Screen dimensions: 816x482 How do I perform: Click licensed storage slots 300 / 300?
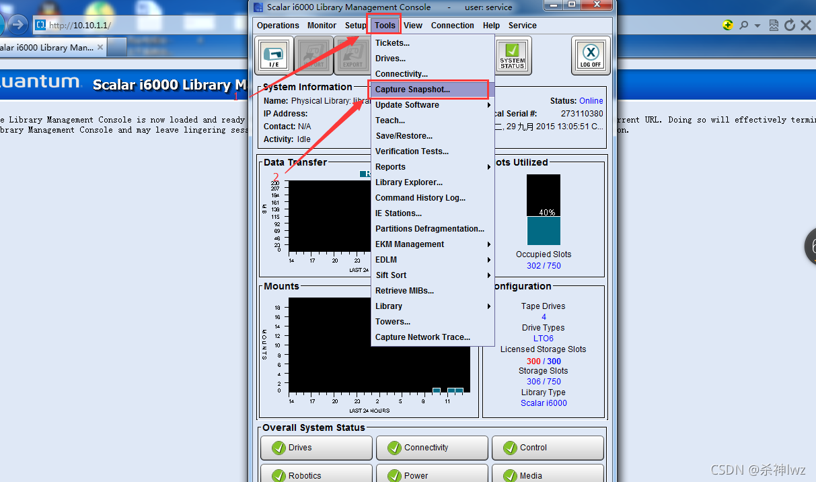coord(544,361)
